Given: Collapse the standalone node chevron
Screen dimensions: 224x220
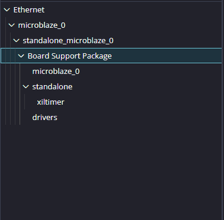Looking at the screenshot, I should point(26,87).
